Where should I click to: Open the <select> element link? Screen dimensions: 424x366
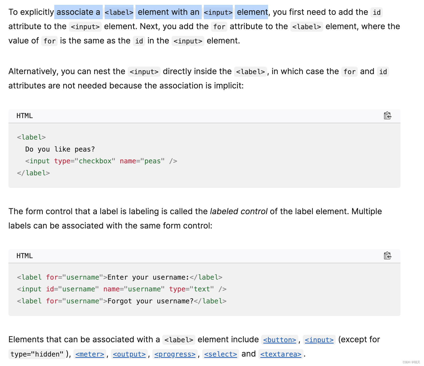pyautogui.click(x=221, y=354)
